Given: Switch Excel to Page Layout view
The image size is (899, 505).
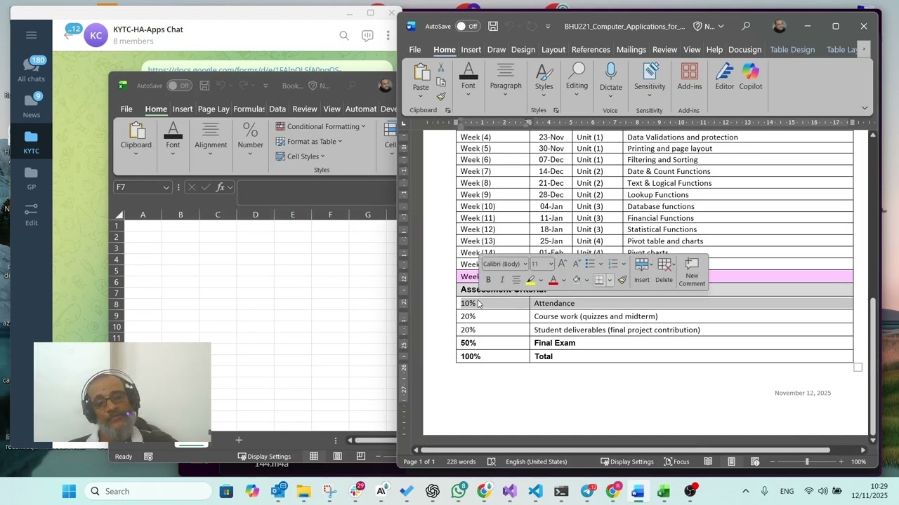Looking at the screenshot, I should click(337, 456).
